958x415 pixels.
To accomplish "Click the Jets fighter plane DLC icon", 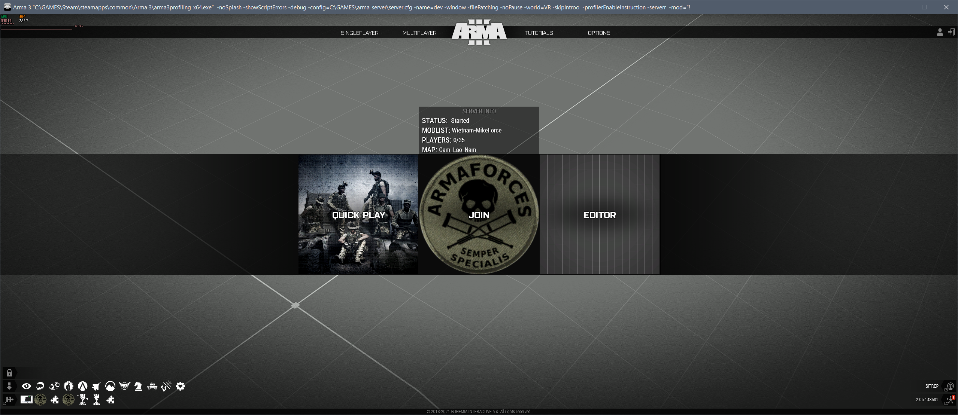I will tap(97, 386).
